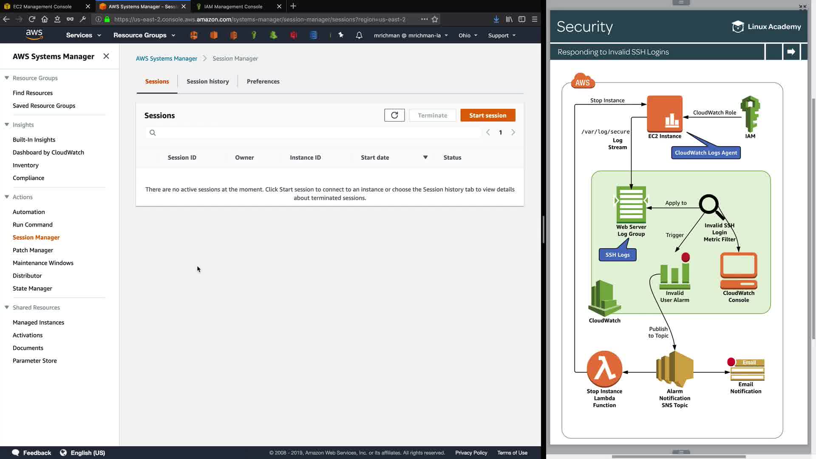Click the search magnifier in sessions filter
This screenshot has height=459, width=816.
point(153,133)
